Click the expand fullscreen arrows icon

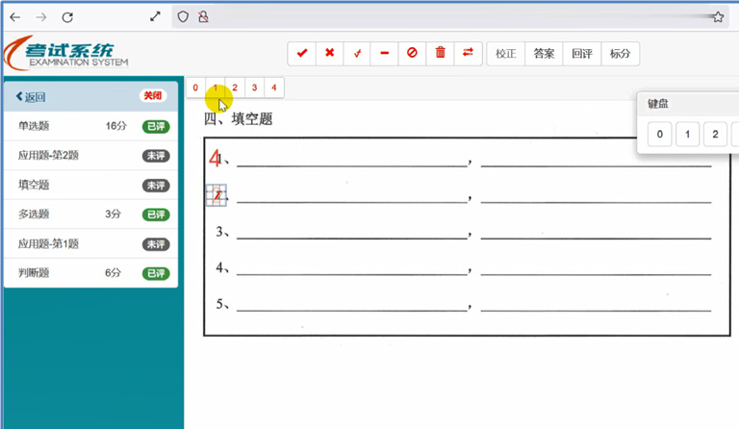[x=157, y=16]
